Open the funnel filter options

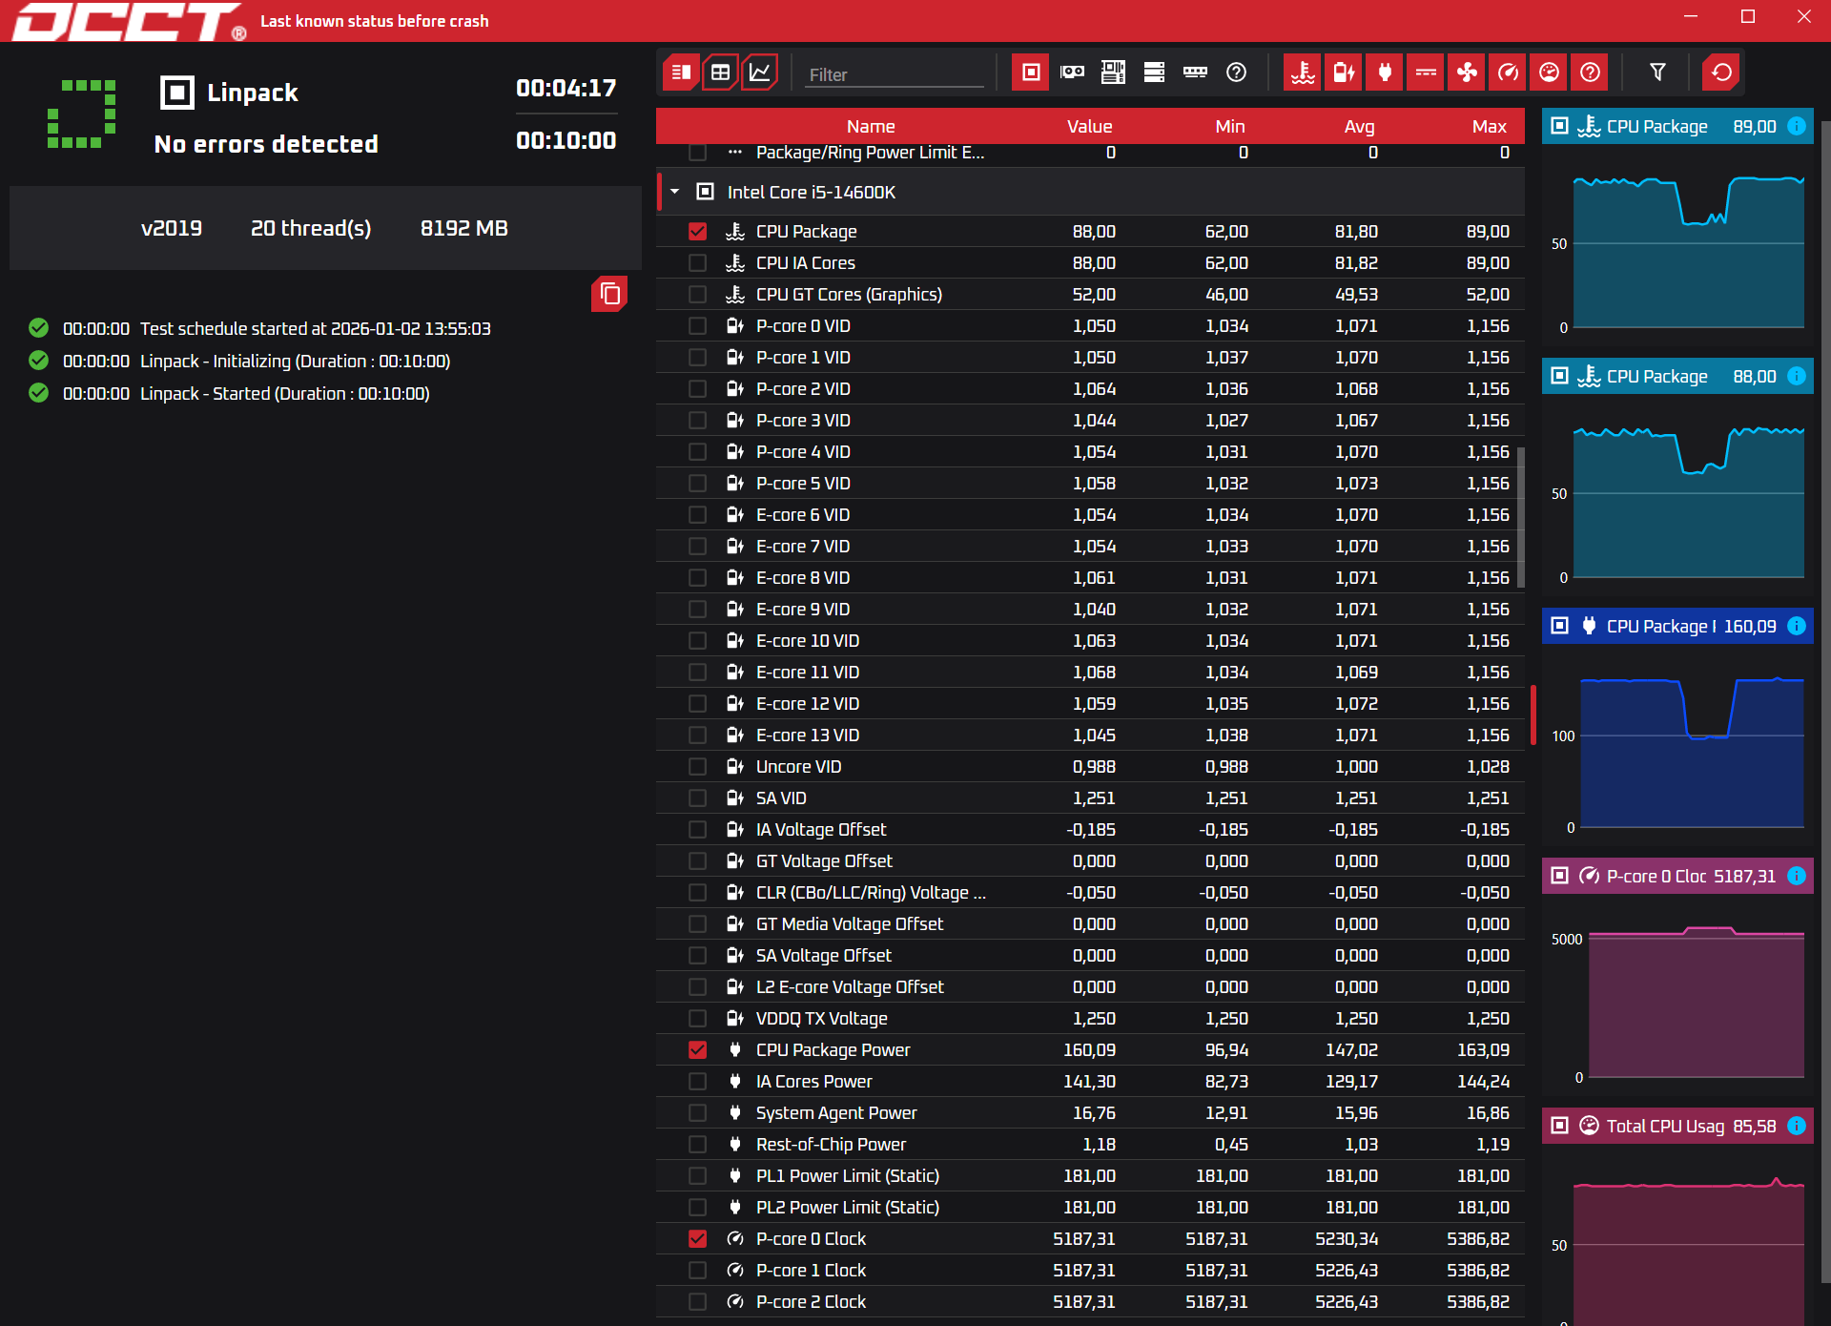point(1657,73)
